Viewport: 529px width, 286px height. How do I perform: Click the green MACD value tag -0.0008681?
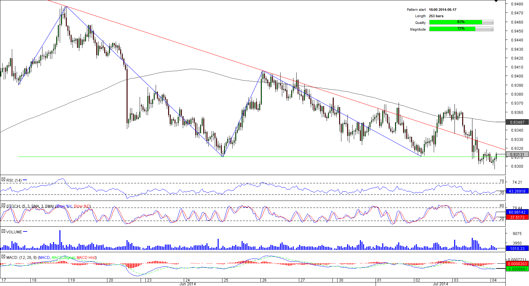[517, 269]
